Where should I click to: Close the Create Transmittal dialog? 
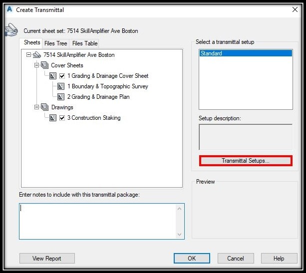[x=295, y=9]
